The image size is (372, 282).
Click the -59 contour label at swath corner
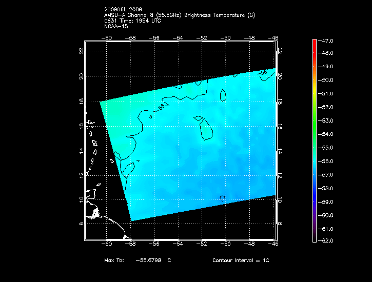pyautogui.click(x=264, y=73)
